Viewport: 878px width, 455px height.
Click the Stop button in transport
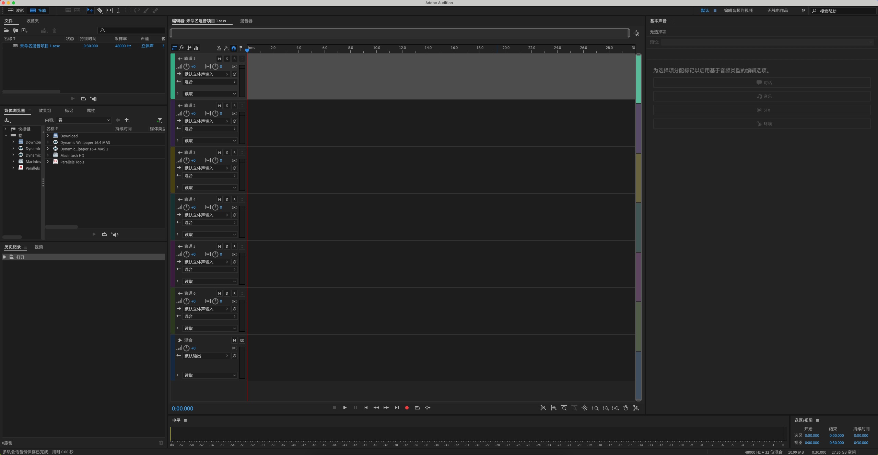[335, 408]
